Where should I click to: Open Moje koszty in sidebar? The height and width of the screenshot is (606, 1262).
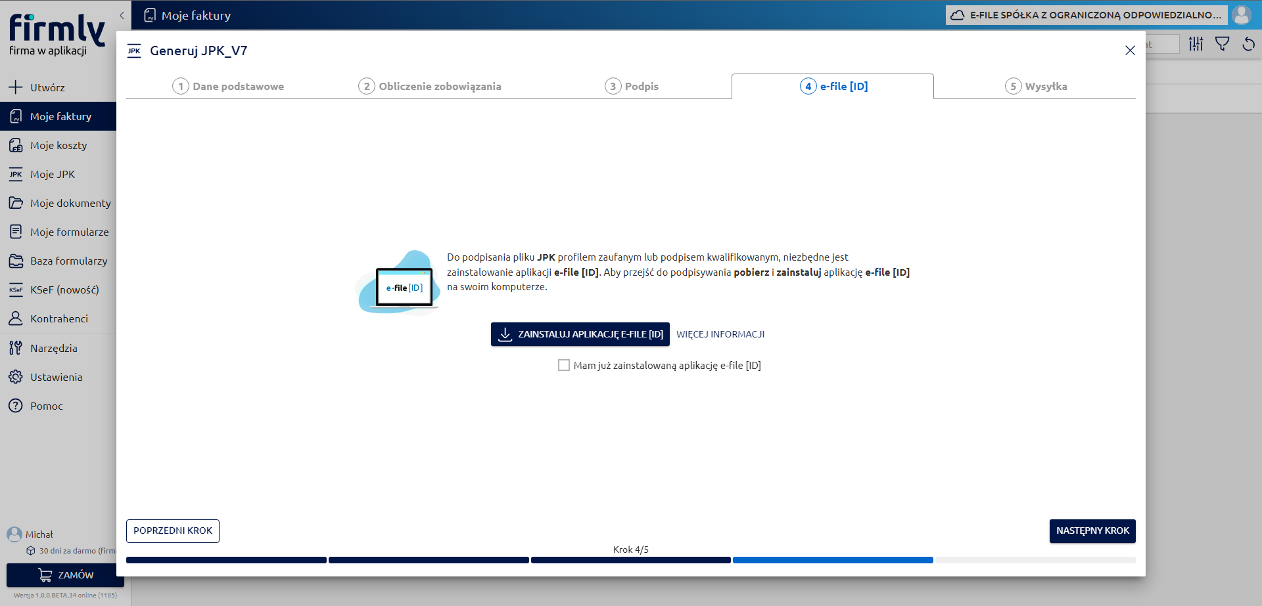pyautogui.click(x=58, y=145)
